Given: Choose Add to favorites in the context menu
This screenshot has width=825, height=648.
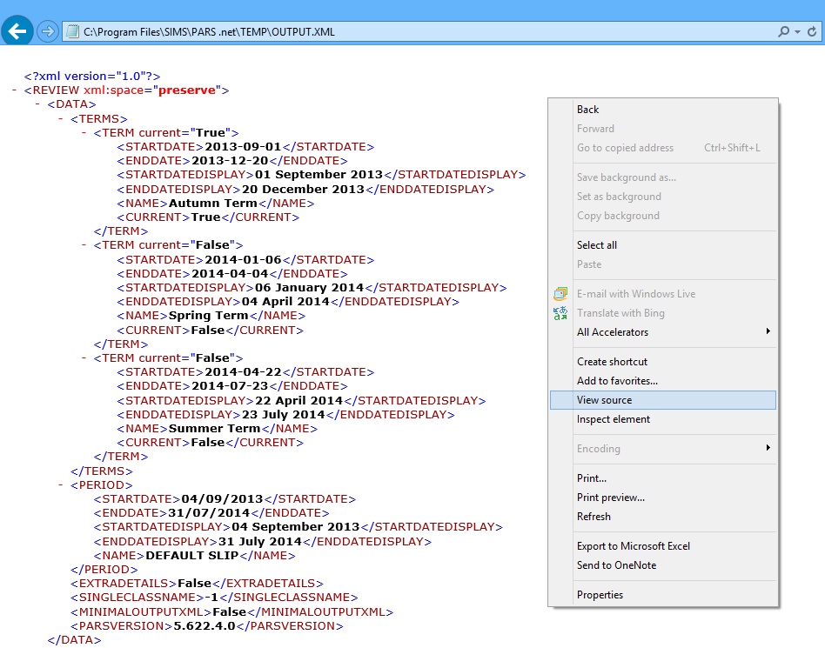Looking at the screenshot, I should point(662,381).
